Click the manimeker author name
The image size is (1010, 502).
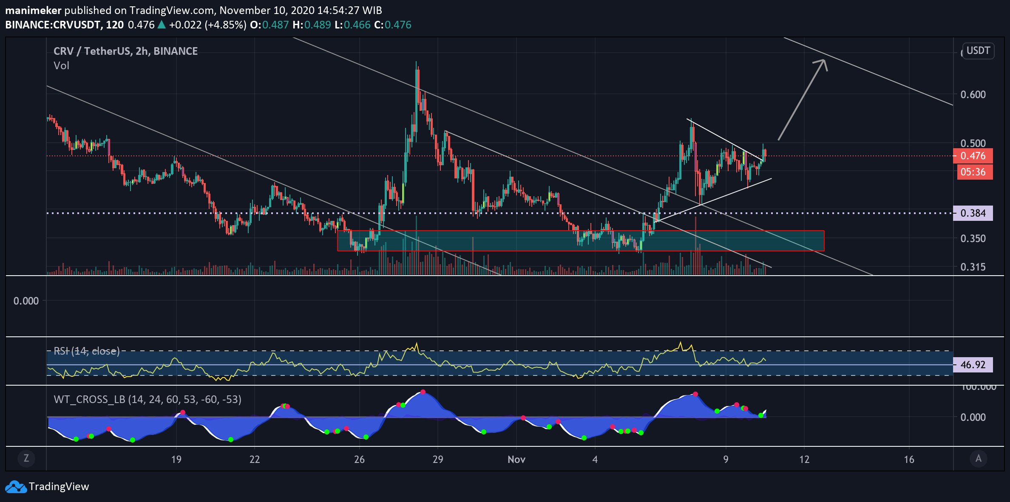click(x=33, y=10)
